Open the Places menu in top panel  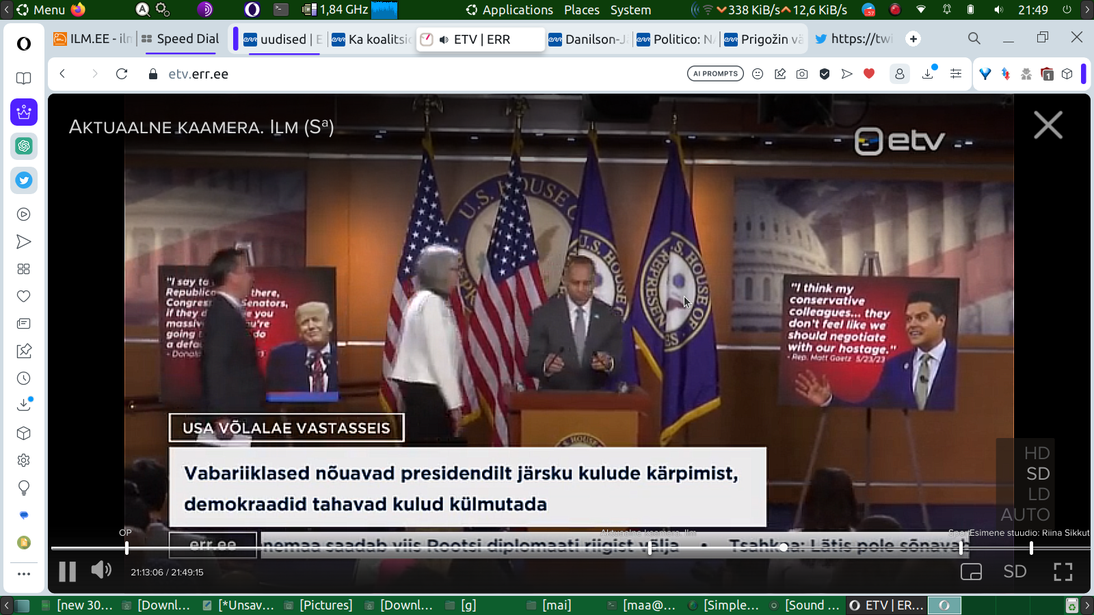pyautogui.click(x=582, y=10)
